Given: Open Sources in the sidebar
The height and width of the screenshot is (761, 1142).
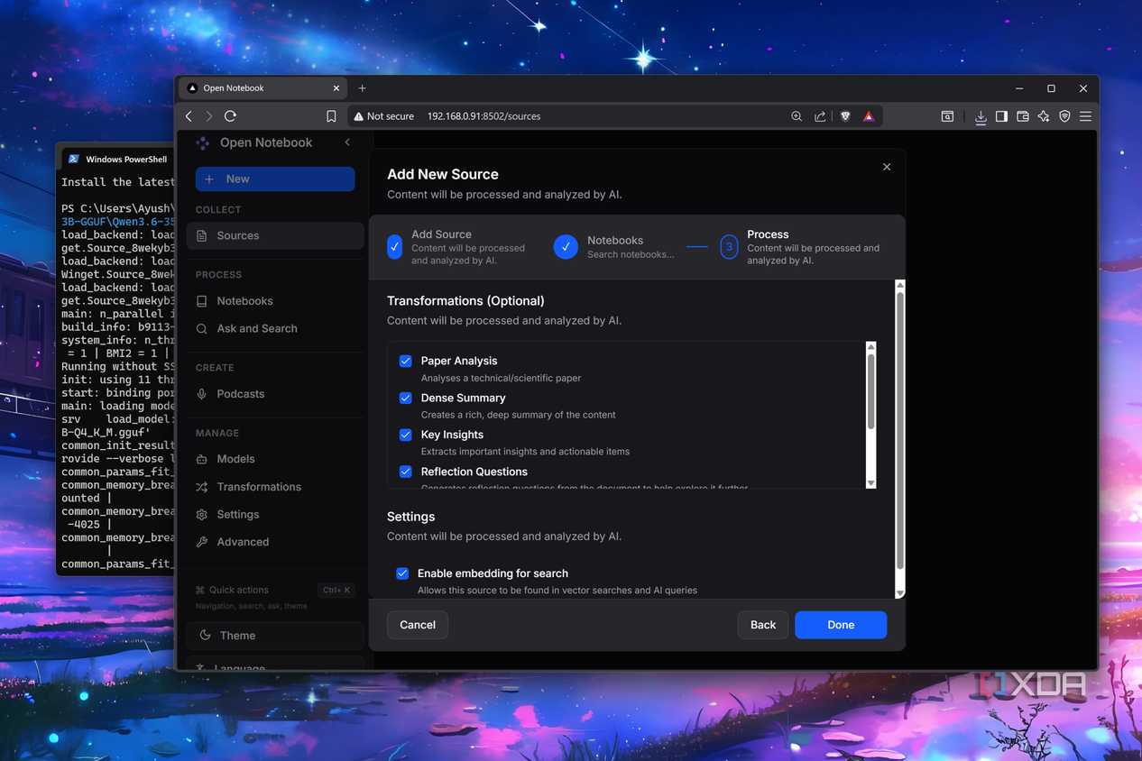Looking at the screenshot, I should [275, 235].
